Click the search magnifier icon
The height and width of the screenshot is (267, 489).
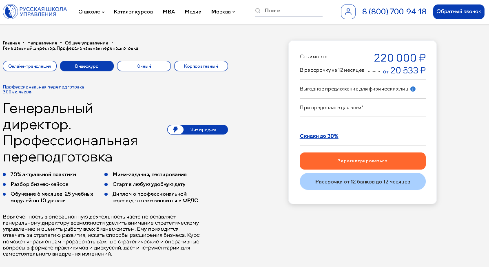[x=258, y=11]
